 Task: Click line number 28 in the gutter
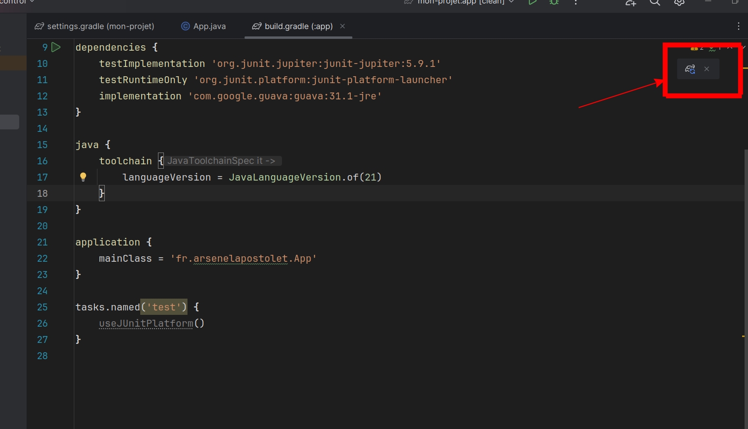[42, 356]
